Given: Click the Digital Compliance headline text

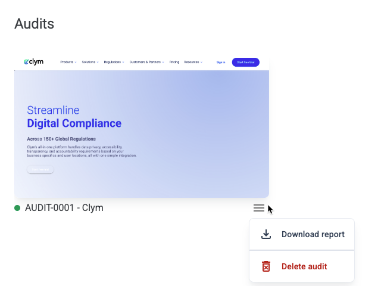Looking at the screenshot, I should 74,123.
